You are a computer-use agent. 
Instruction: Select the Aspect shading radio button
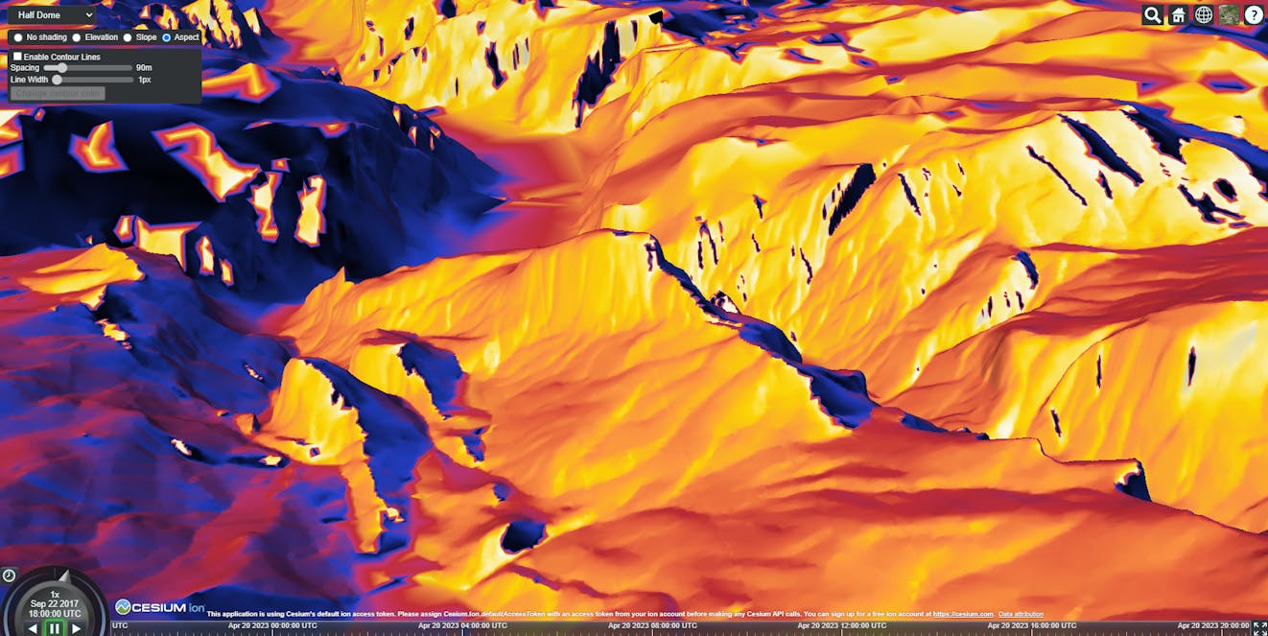click(x=167, y=37)
